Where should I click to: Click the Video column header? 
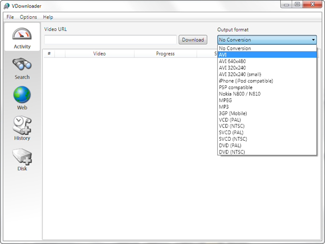coord(100,53)
